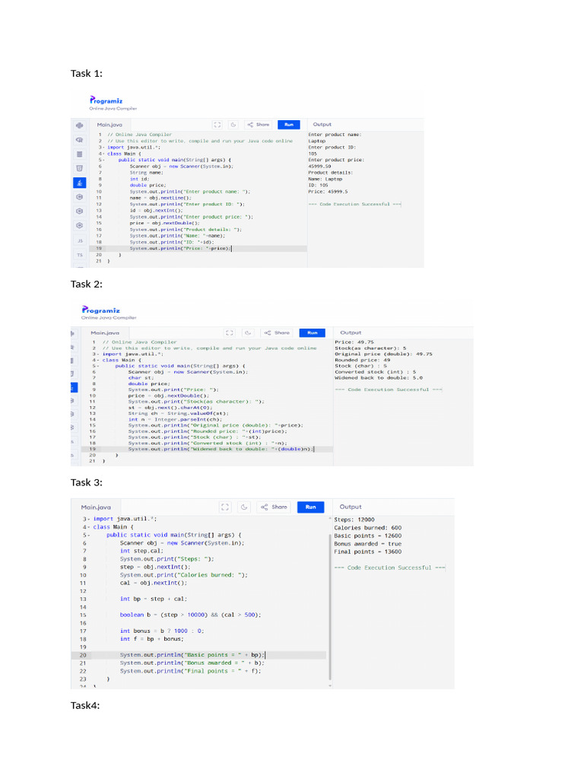Click 'Code Execution Successful' in Task 1 output
This screenshot has width=584, height=779.
354,204
